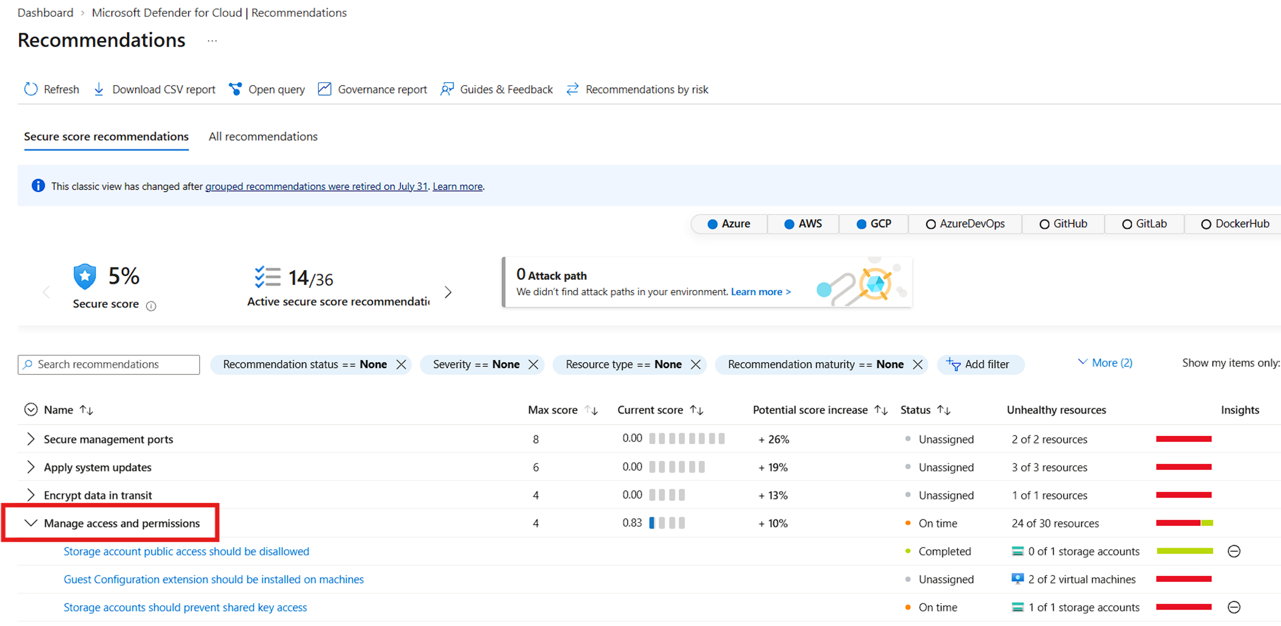Click the virtual machine icon in Guest Configuration row
The width and height of the screenshot is (1281, 626).
click(x=1017, y=579)
